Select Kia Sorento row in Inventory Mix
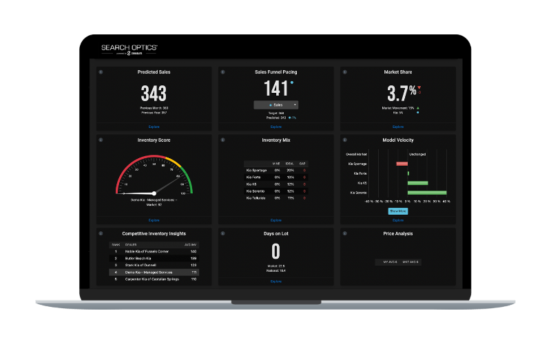 pos(276,191)
